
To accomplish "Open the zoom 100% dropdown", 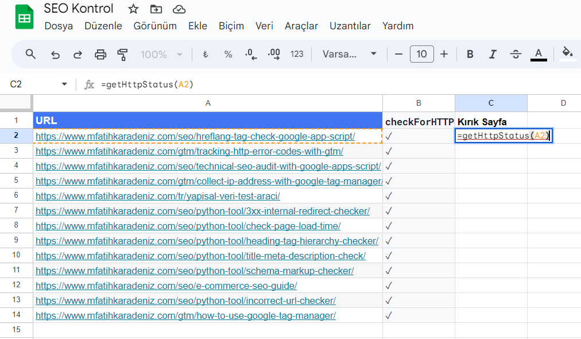I will click(161, 54).
